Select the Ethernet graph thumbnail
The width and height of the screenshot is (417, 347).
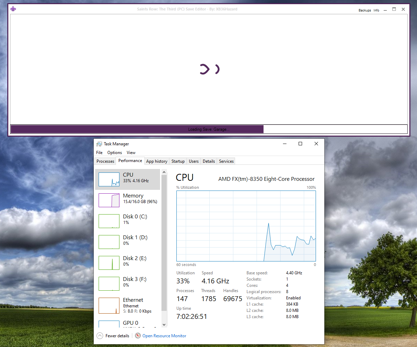click(109, 306)
